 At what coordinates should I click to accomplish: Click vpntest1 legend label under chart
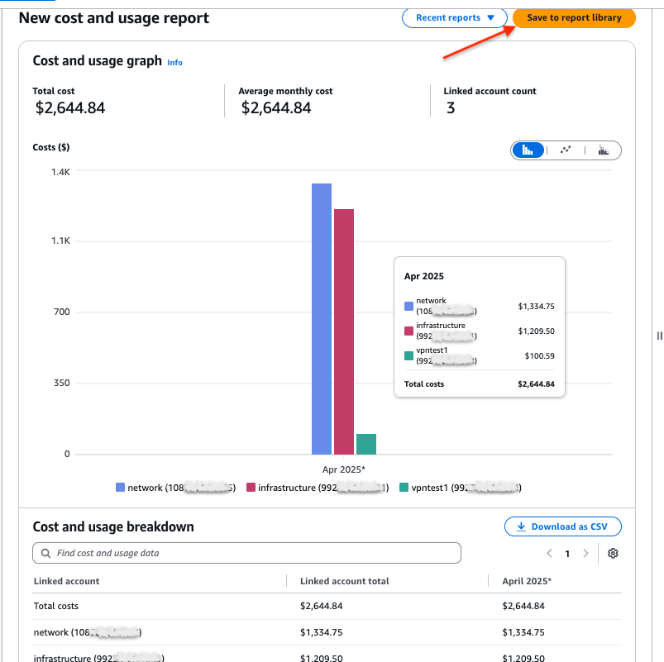click(466, 488)
